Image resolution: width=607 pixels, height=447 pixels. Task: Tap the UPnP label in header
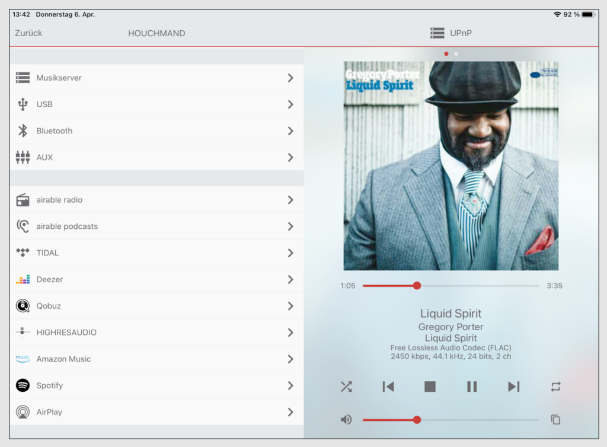pyautogui.click(x=461, y=33)
